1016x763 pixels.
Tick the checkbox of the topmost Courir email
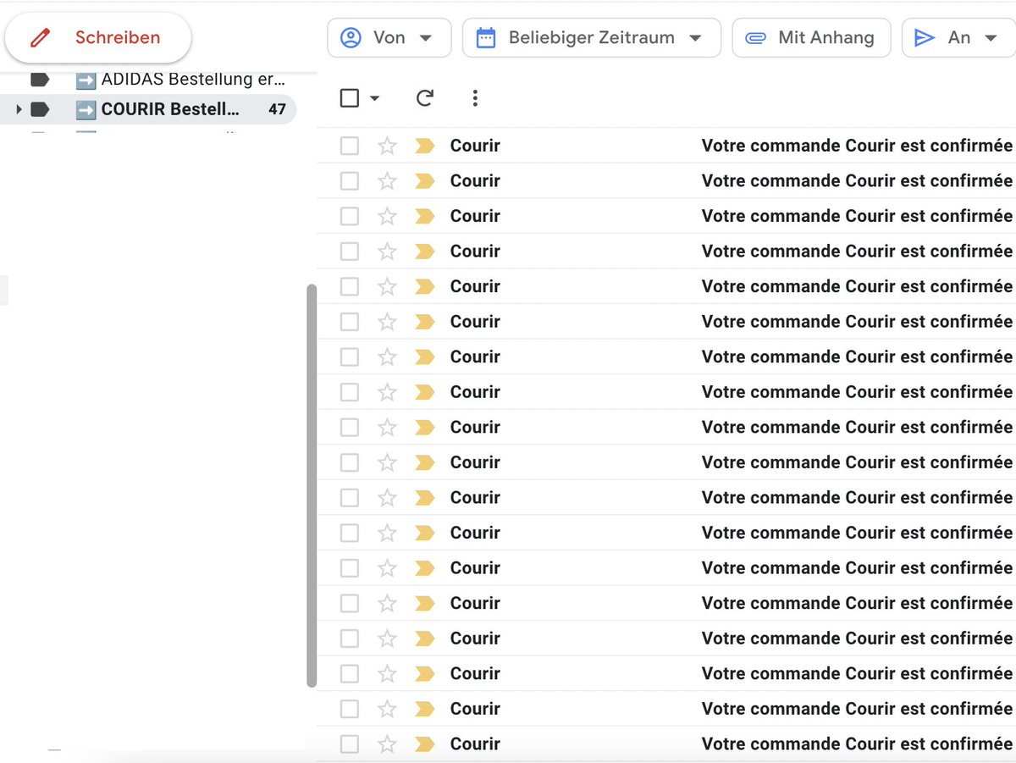click(x=350, y=146)
